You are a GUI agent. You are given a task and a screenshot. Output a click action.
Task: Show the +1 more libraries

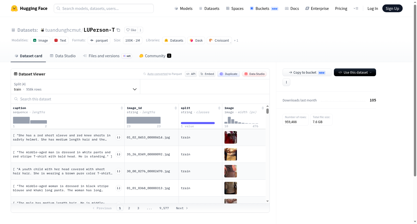pos(236,40)
